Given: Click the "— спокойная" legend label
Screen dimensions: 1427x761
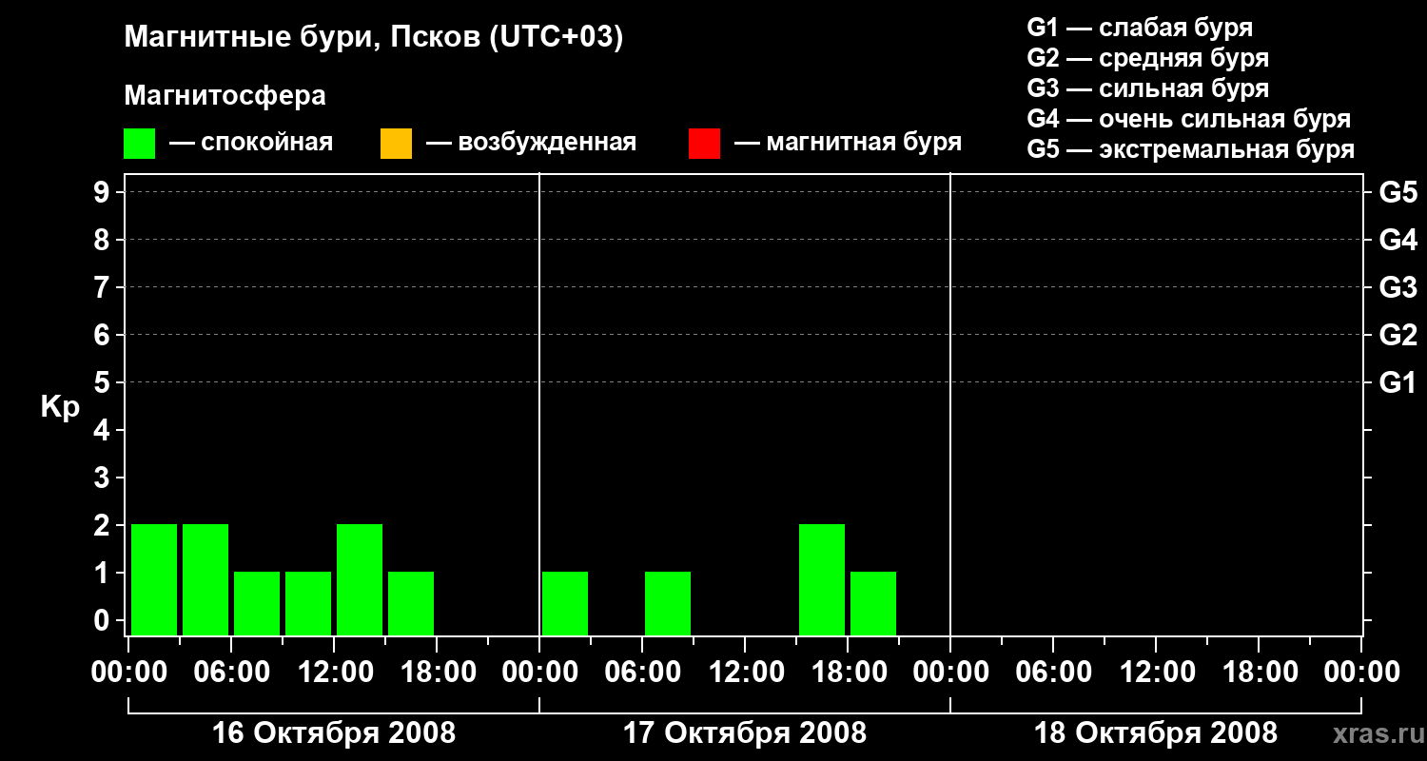Looking at the screenshot, I should tap(251, 143).
